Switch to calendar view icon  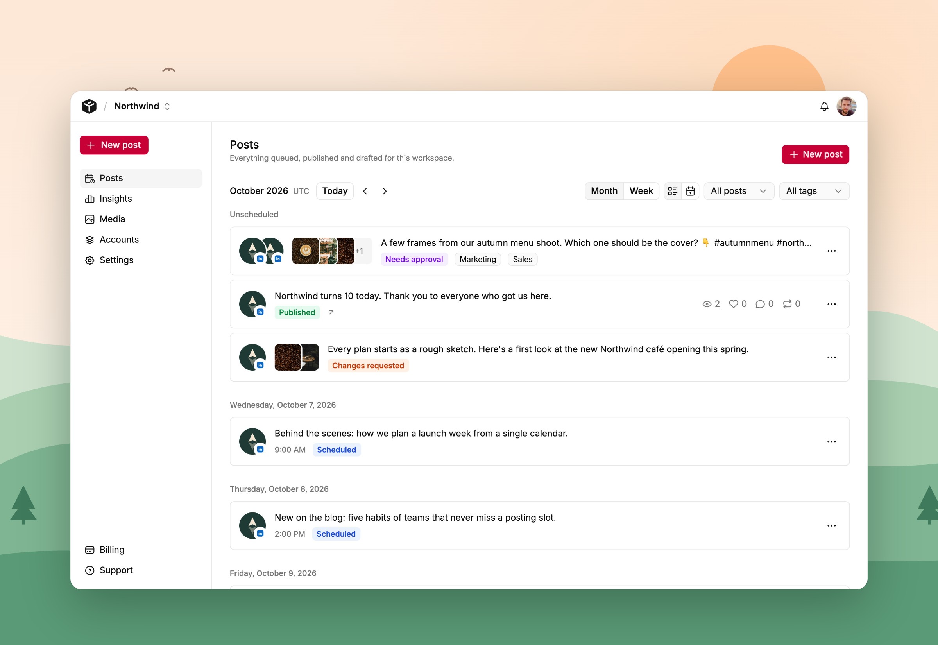coord(690,191)
